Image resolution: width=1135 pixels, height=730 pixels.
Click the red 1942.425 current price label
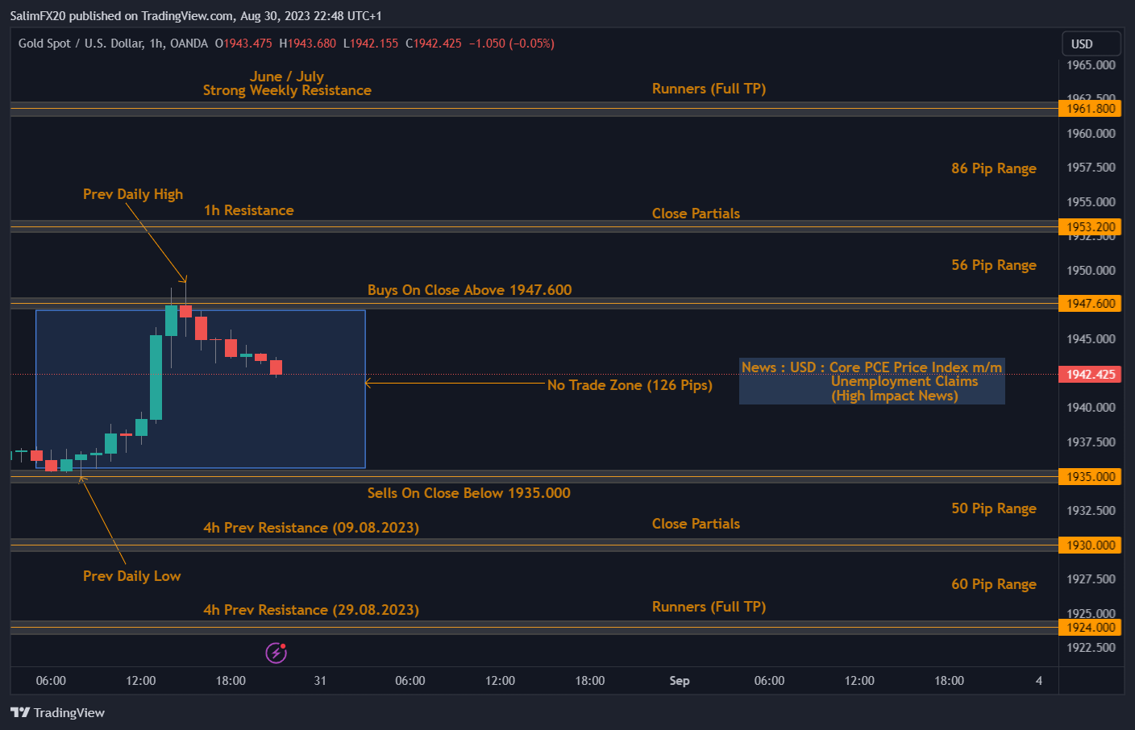click(1090, 373)
